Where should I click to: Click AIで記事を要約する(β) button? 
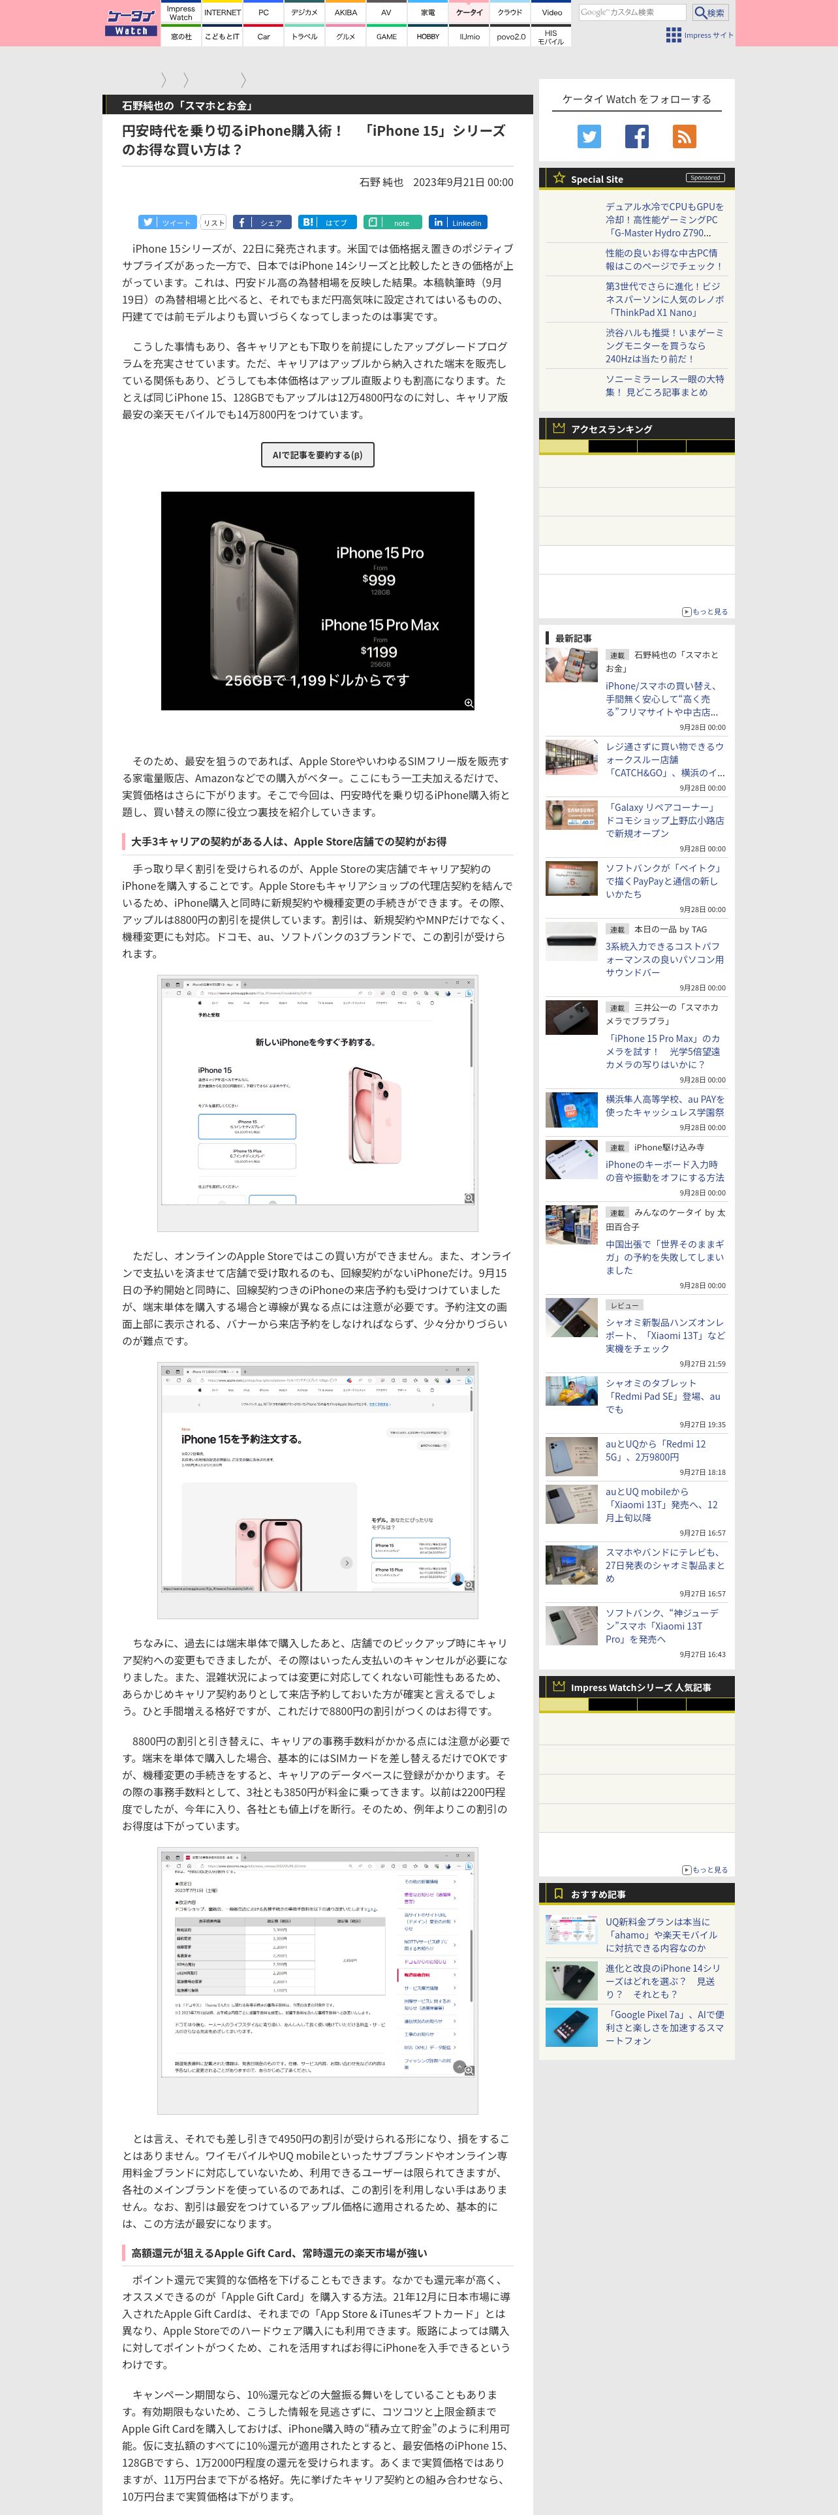coord(317,455)
